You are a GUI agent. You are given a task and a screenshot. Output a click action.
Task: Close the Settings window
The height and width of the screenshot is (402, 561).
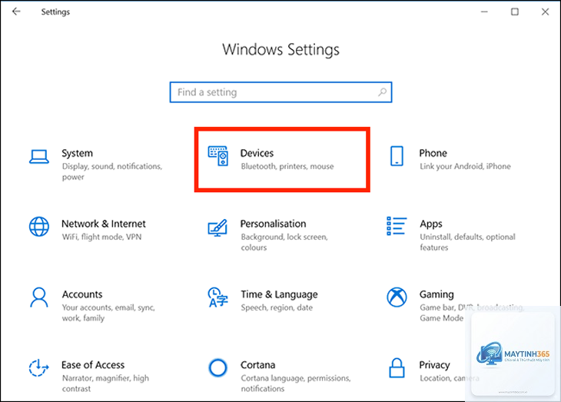point(545,12)
